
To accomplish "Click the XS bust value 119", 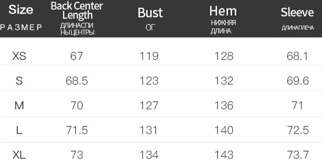I will pos(149,56).
